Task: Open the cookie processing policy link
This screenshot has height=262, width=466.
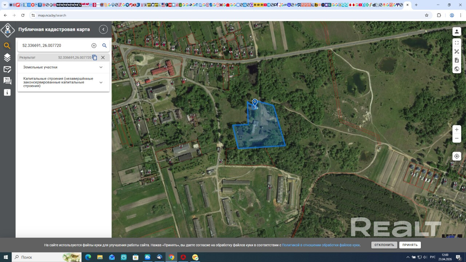Action: tap(320, 245)
